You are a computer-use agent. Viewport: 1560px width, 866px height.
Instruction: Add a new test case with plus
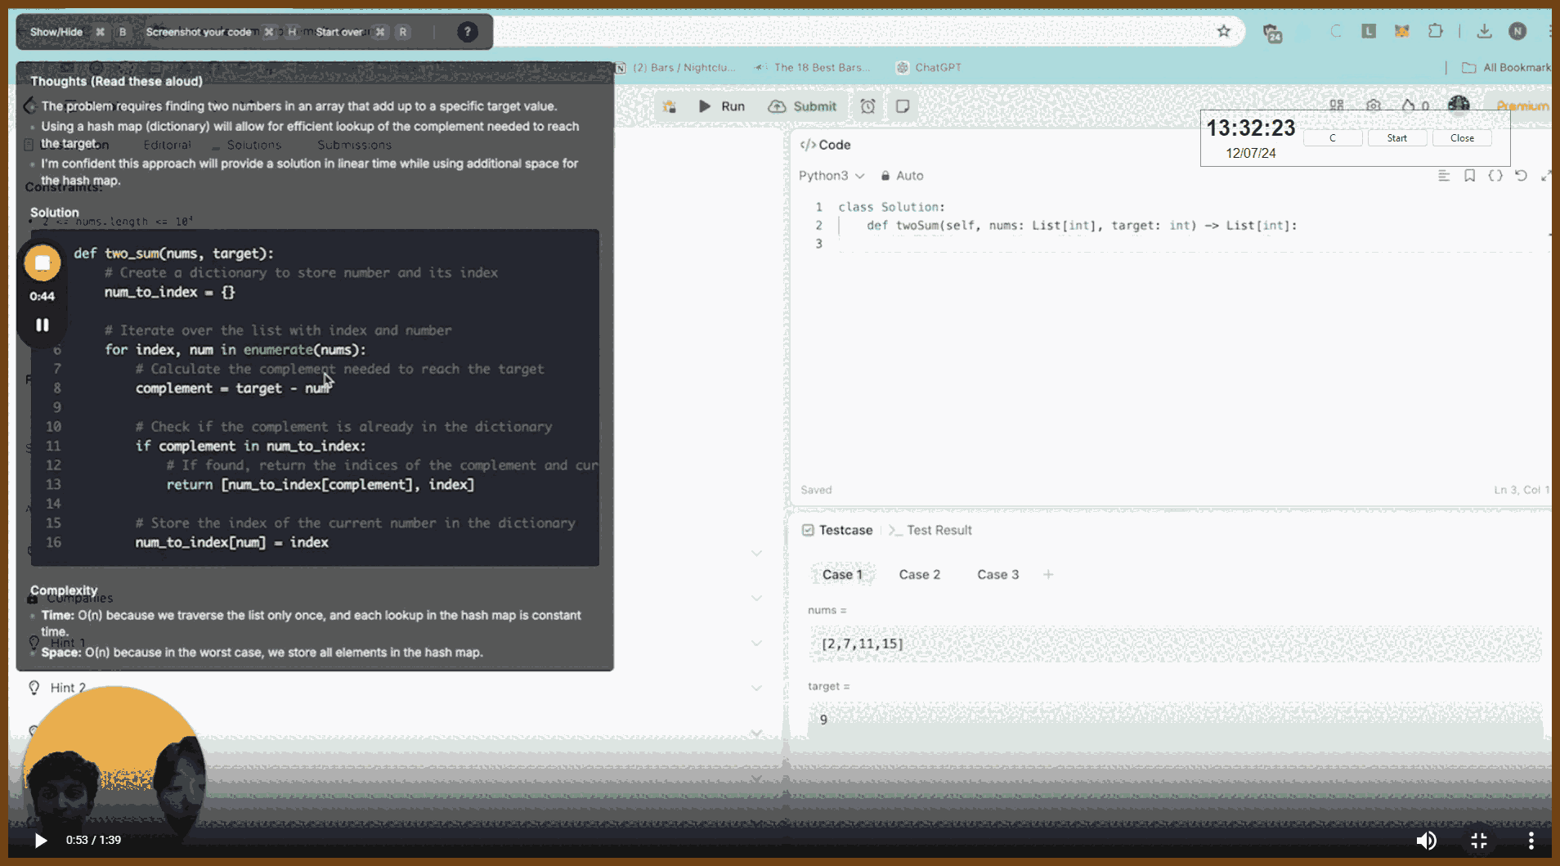pos(1048,575)
